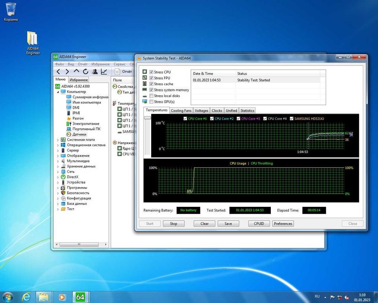Open CPUID panel button

tap(259, 224)
